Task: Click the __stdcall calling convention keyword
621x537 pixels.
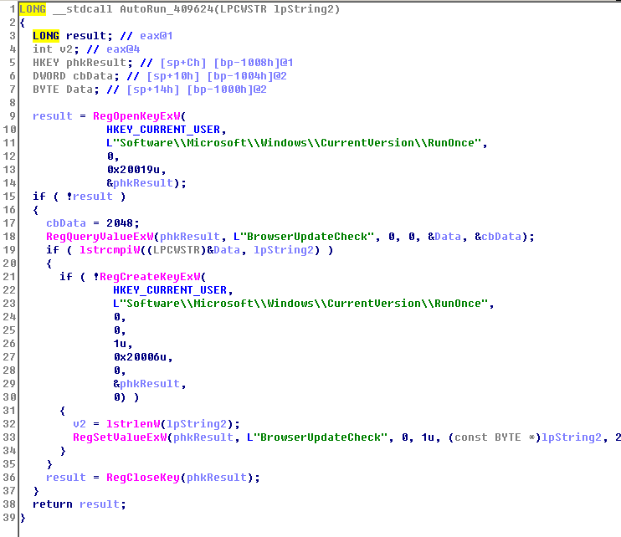Action: 83,9
